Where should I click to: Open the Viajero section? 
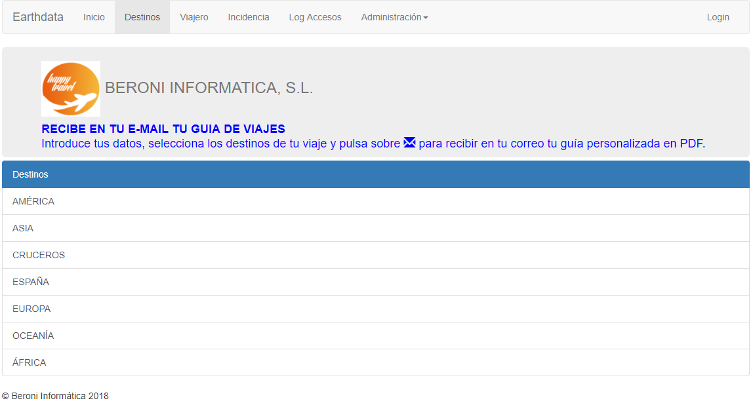194,17
